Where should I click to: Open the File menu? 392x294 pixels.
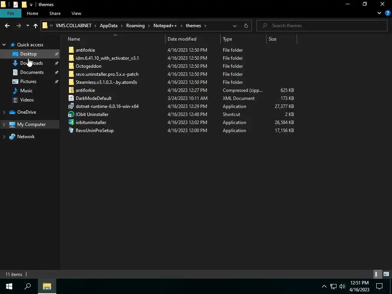pos(10,13)
